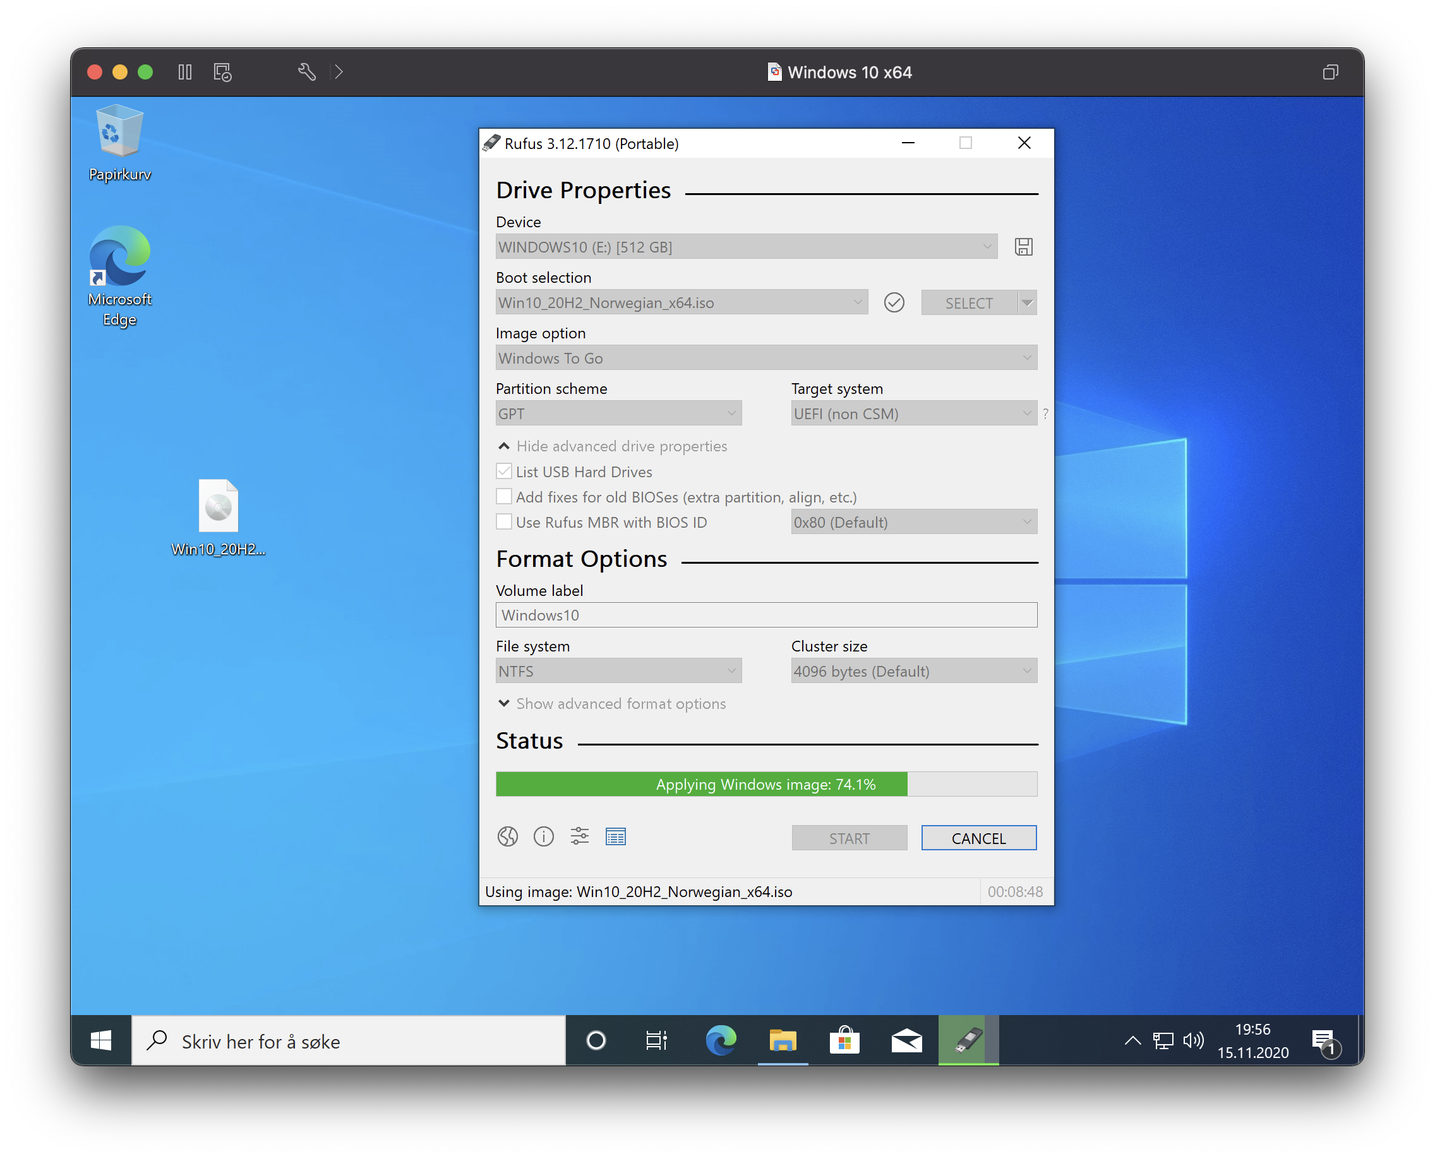The image size is (1435, 1159).
Task: Open File Explorer from taskbar
Action: click(783, 1040)
